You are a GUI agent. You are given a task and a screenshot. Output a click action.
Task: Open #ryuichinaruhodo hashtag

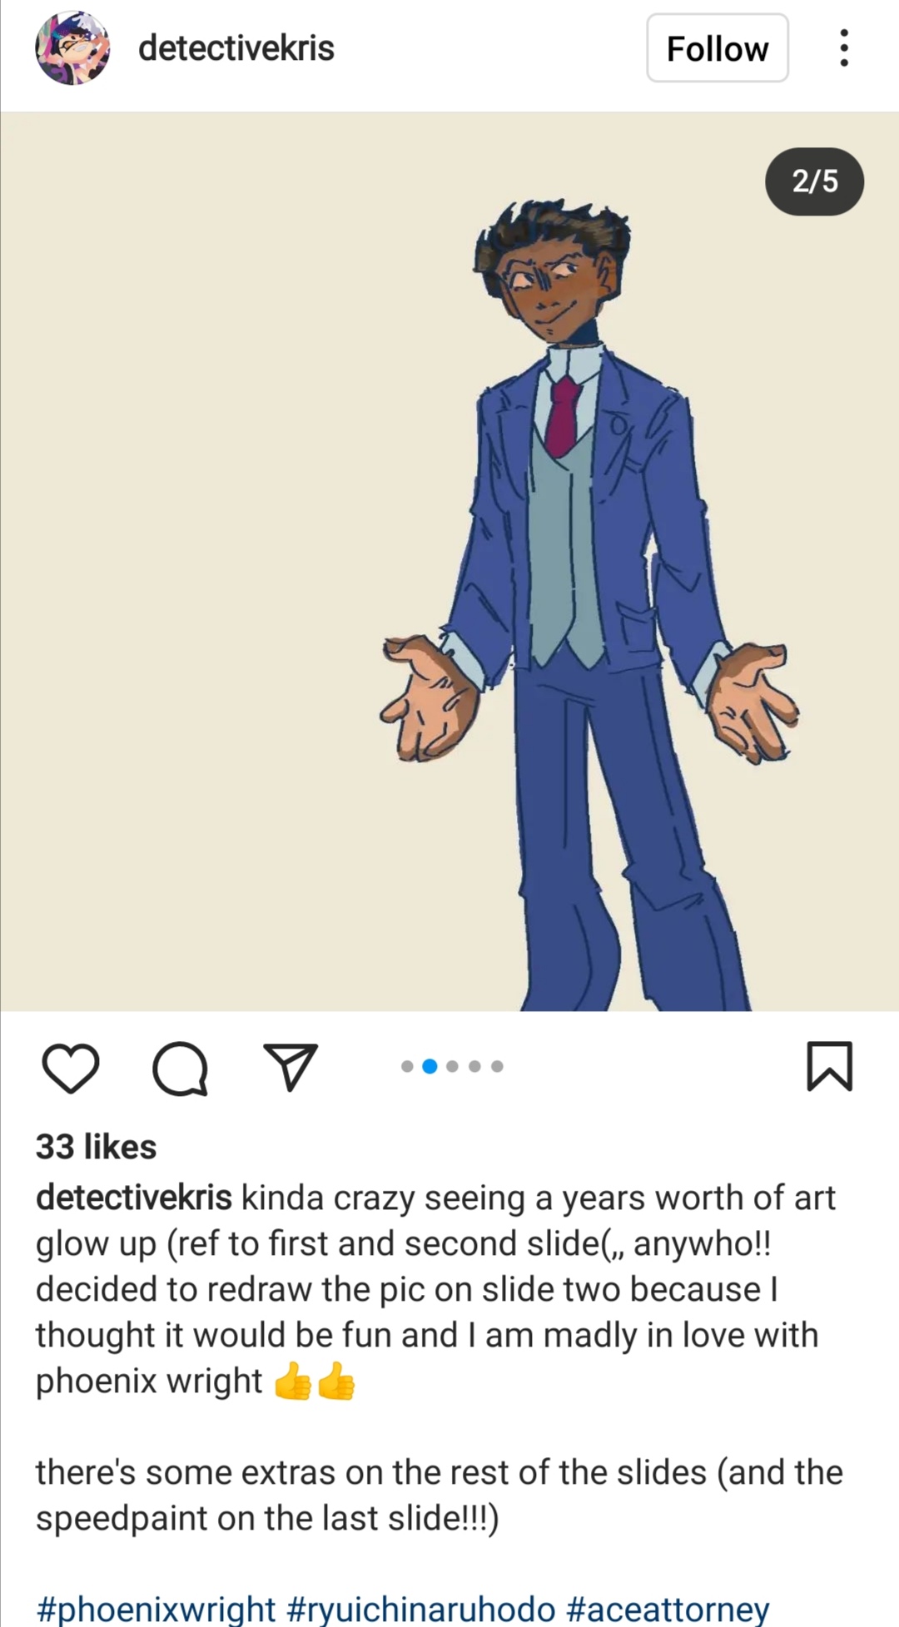420,1609
